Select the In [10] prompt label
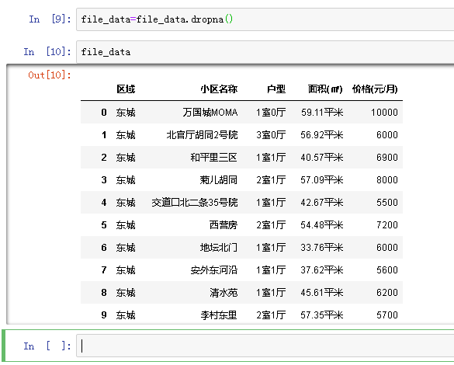The width and height of the screenshot is (454, 365). coord(47,52)
